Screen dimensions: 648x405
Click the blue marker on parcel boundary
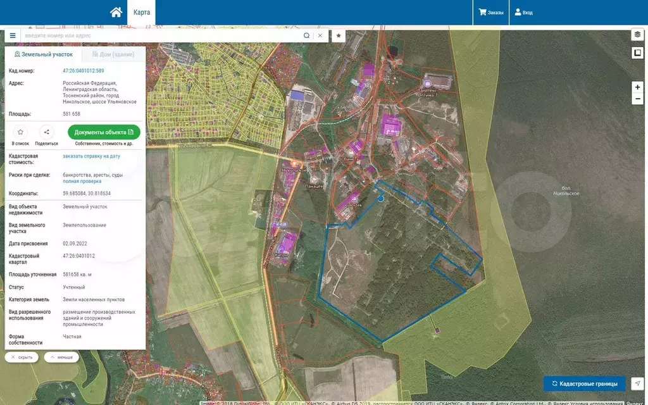click(380, 198)
